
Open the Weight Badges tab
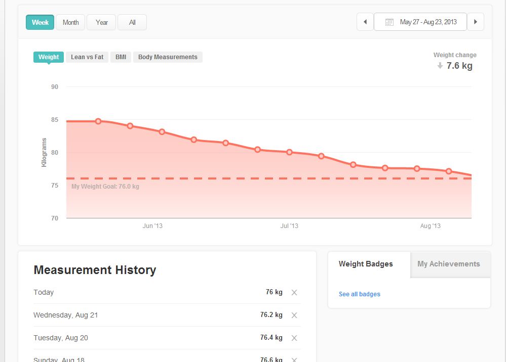[x=366, y=264]
